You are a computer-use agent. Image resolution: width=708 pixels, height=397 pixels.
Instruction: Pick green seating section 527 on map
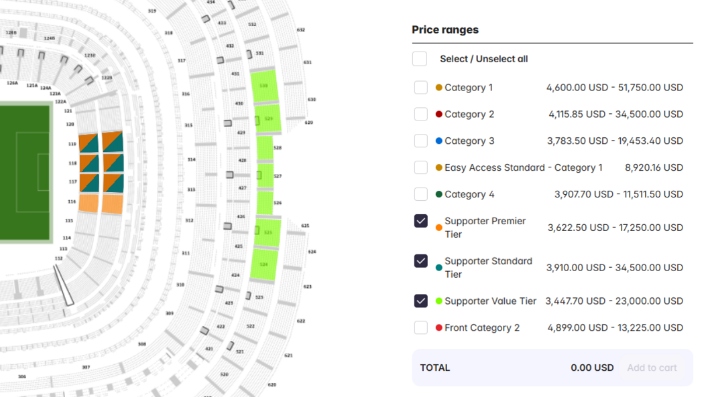(x=265, y=176)
